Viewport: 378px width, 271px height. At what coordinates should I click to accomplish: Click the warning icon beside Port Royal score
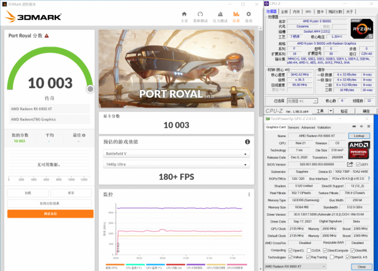pyautogui.click(x=90, y=89)
